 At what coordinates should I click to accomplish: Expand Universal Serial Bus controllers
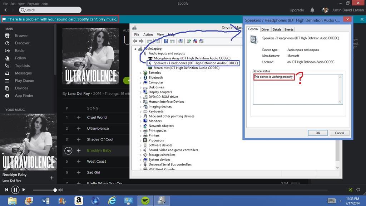(140, 164)
